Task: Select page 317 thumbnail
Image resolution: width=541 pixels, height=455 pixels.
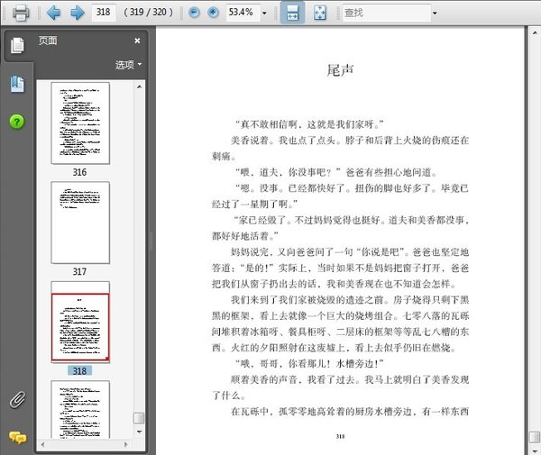Action: pyautogui.click(x=80, y=223)
